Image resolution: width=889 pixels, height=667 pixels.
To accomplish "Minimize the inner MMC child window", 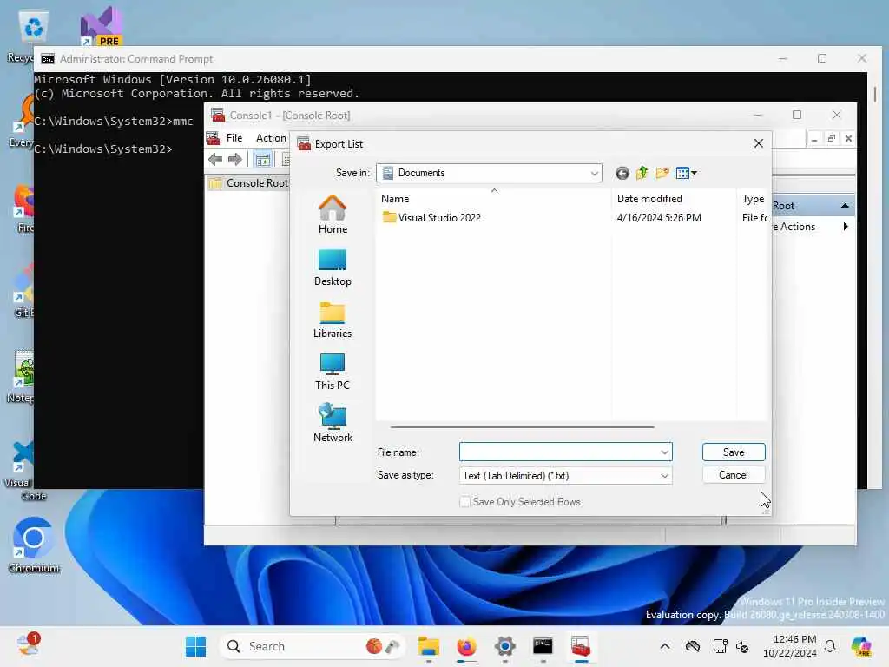I will click(x=814, y=138).
